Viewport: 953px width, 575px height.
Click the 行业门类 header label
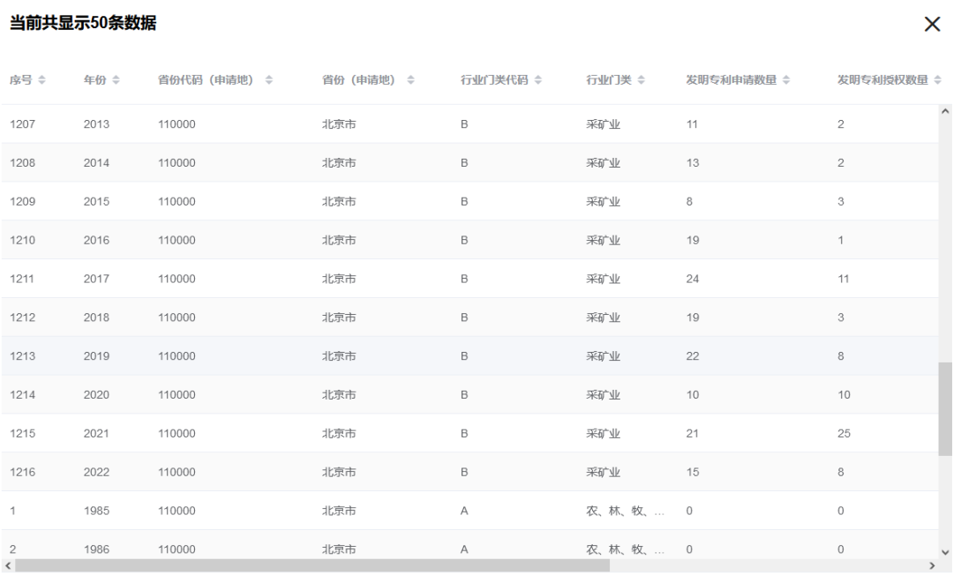pyautogui.click(x=609, y=80)
